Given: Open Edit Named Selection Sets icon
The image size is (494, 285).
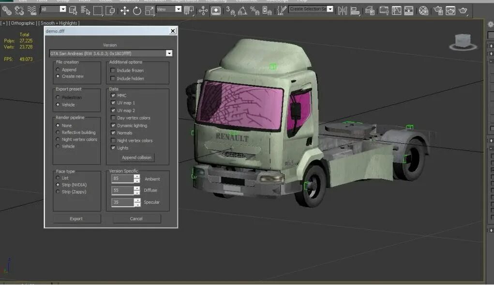Looking at the screenshot, I should pyautogui.click(x=281, y=11).
